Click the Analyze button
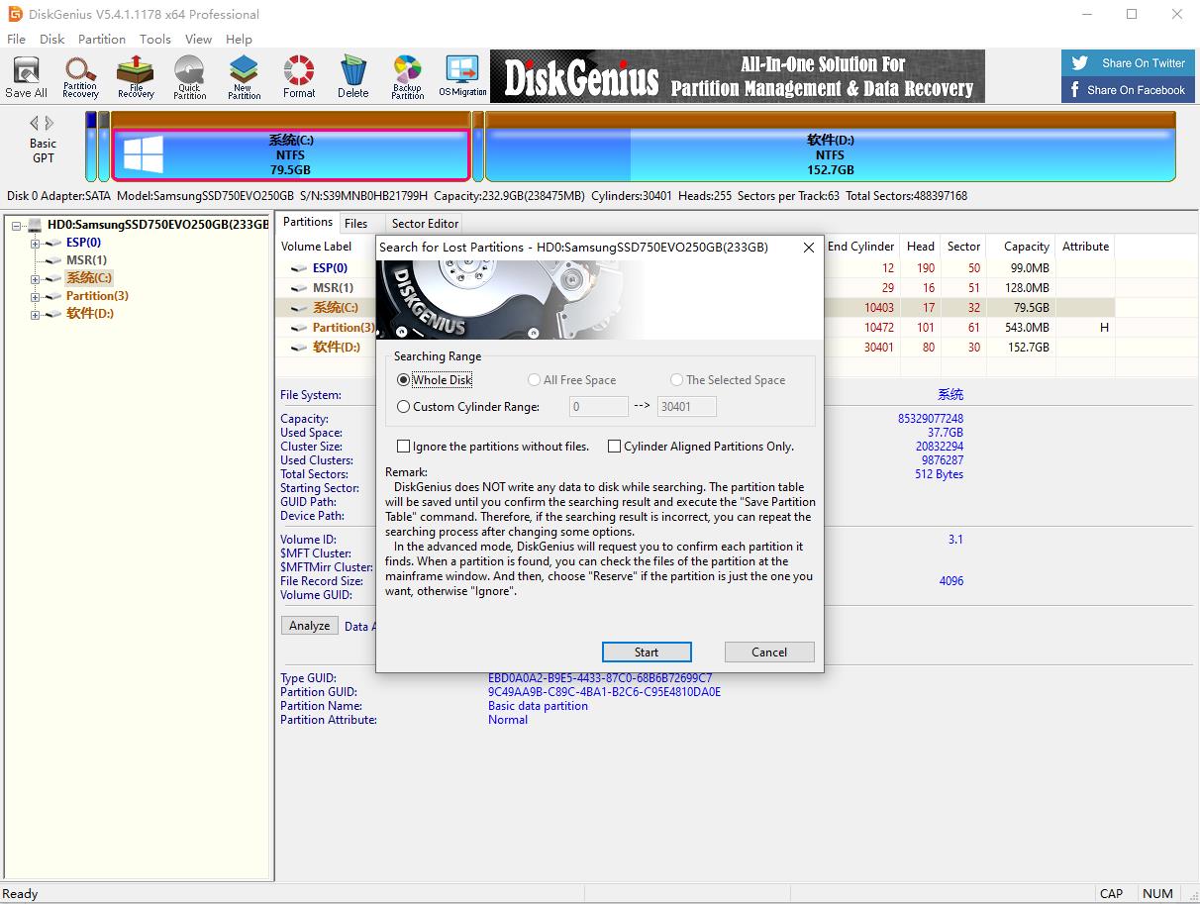Screen dimensions: 1200x904 click(x=310, y=626)
